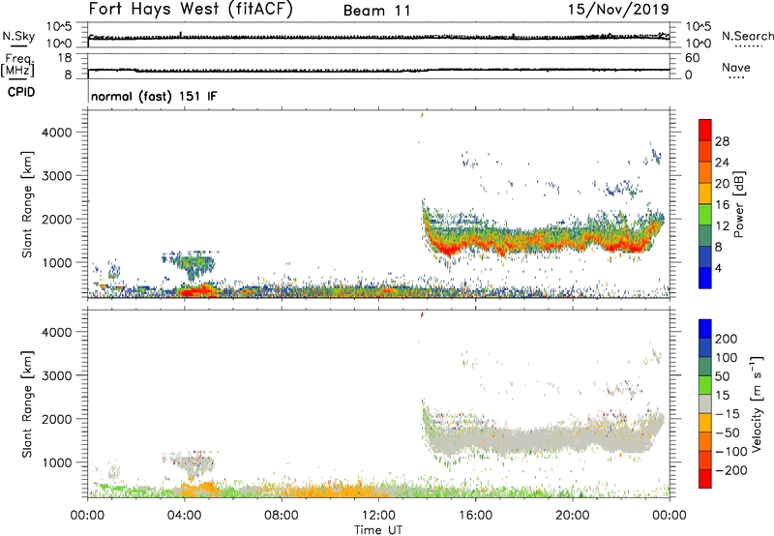774x536 pixels.
Task: Click the gray velocity band near 18:00
Action: coord(523,439)
